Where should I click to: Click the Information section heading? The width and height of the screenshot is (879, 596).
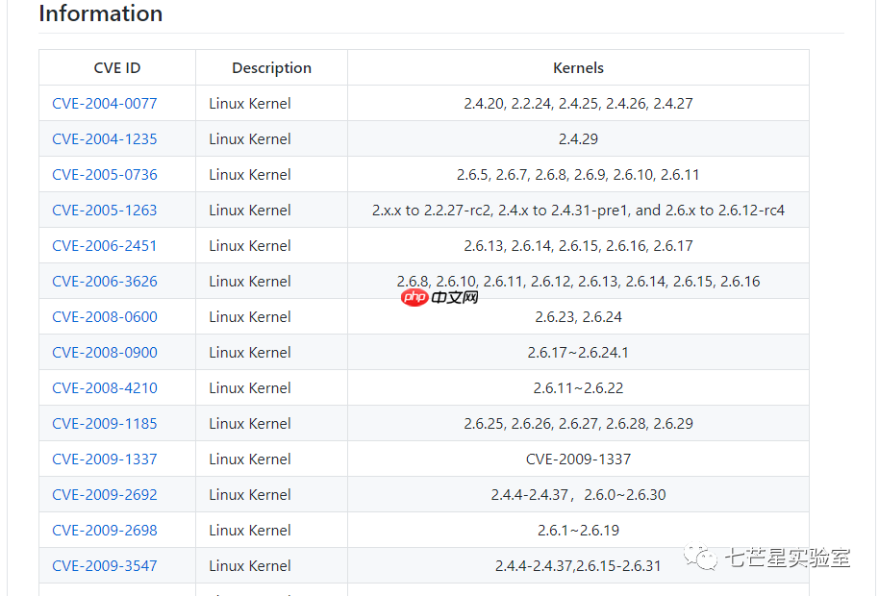(101, 14)
